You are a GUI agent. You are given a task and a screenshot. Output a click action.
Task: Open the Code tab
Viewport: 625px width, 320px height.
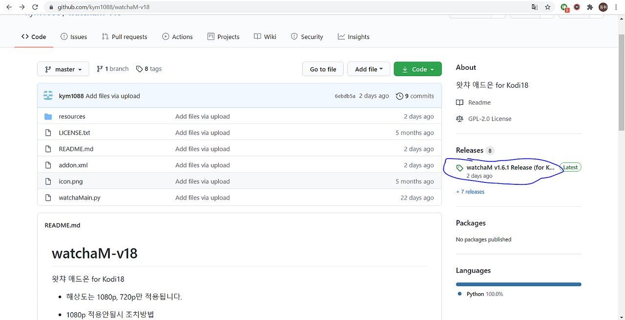coord(34,37)
